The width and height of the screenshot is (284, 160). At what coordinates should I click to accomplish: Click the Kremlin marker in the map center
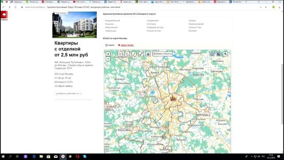(x=173, y=98)
